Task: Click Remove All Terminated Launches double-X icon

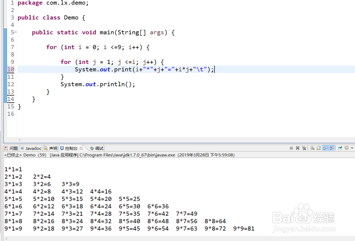Action: pos(304,148)
